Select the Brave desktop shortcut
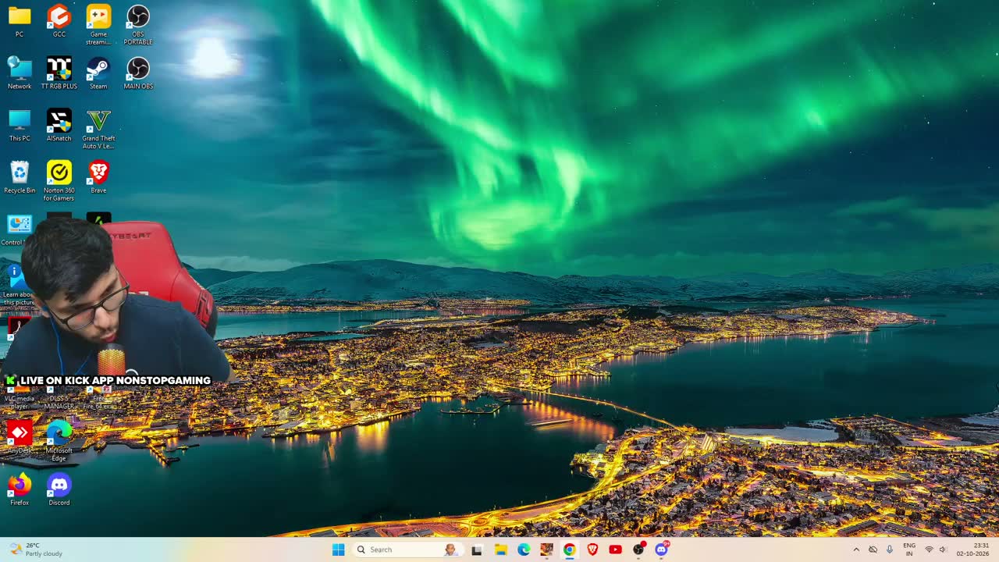This screenshot has width=999, height=562. (98, 177)
